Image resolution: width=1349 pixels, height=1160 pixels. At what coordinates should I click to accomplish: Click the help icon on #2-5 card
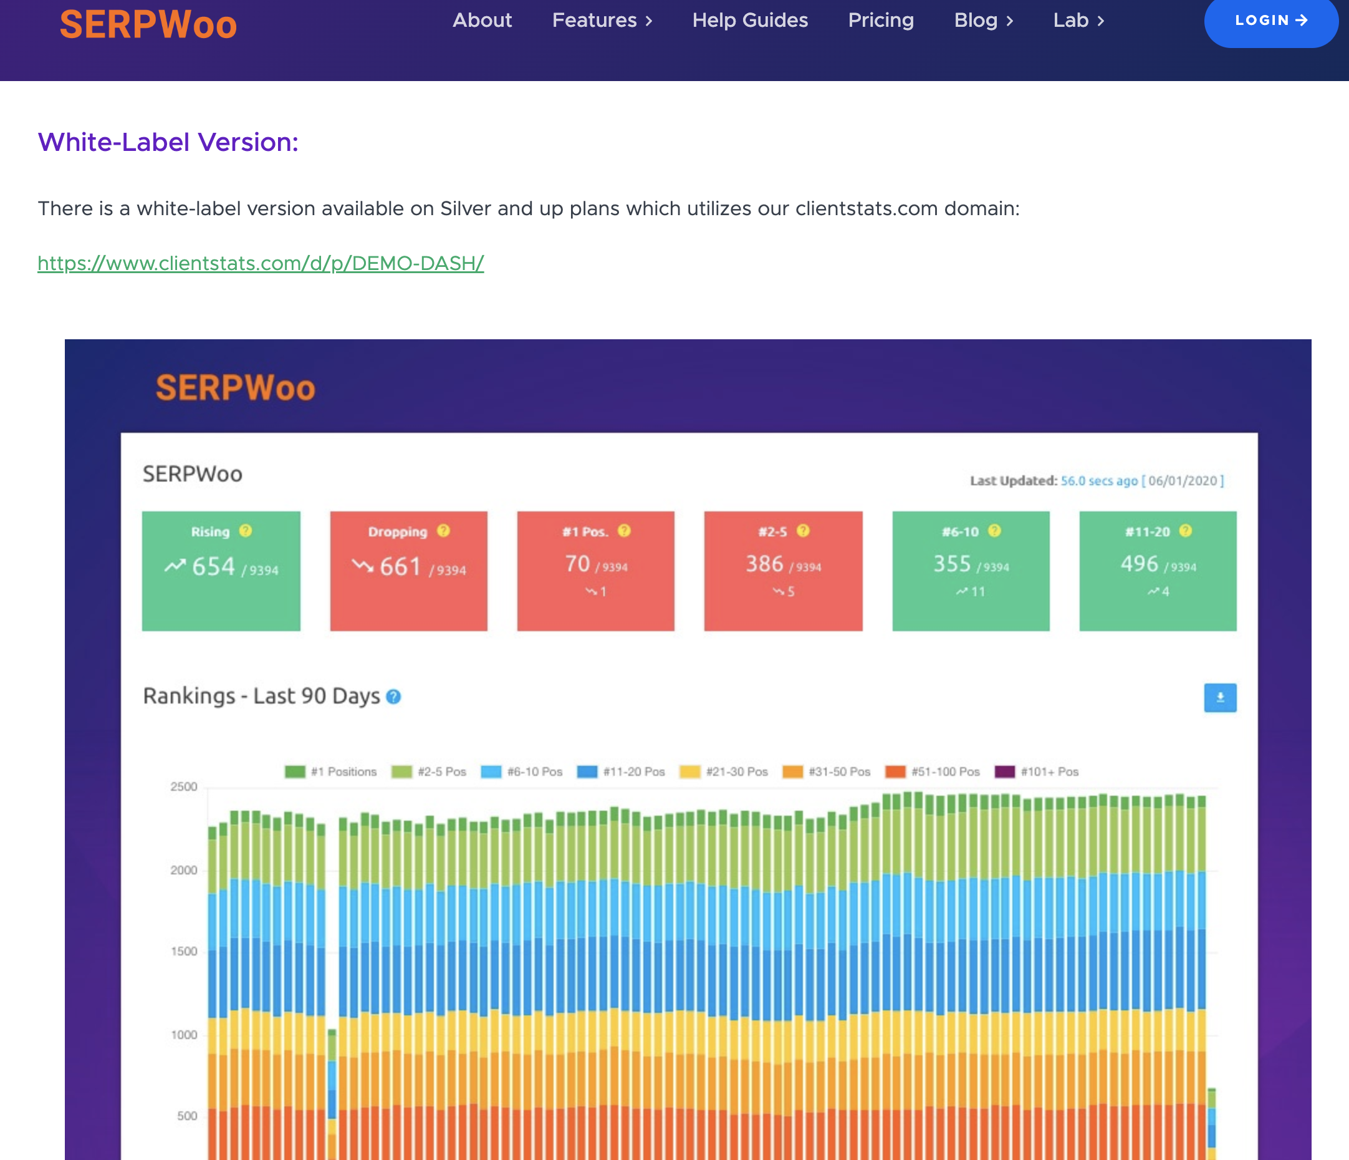click(x=804, y=531)
